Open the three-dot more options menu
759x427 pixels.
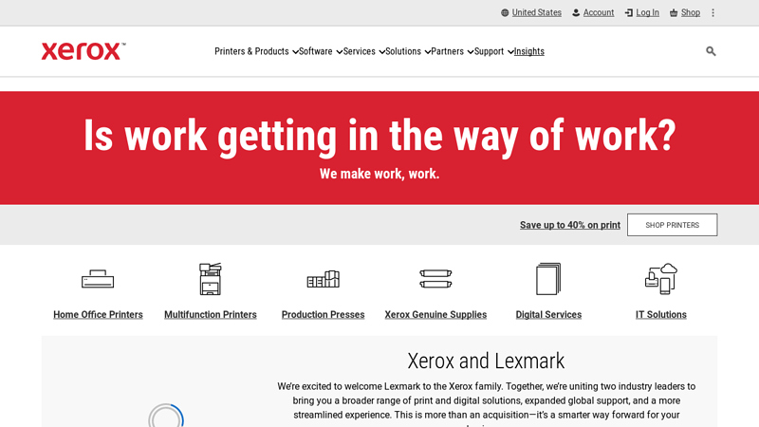point(713,12)
